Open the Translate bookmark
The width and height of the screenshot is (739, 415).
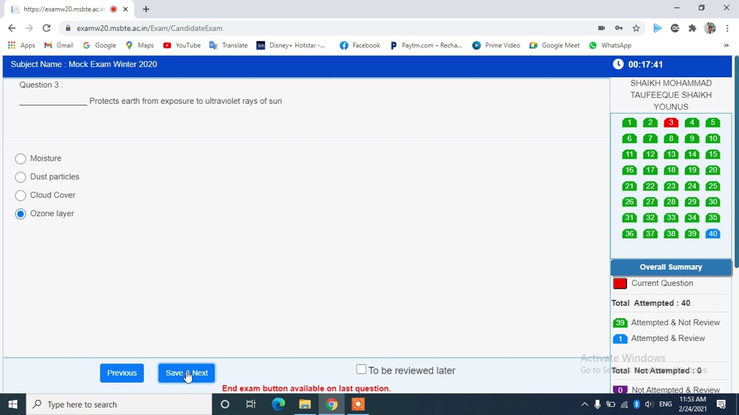tap(228, 45)
